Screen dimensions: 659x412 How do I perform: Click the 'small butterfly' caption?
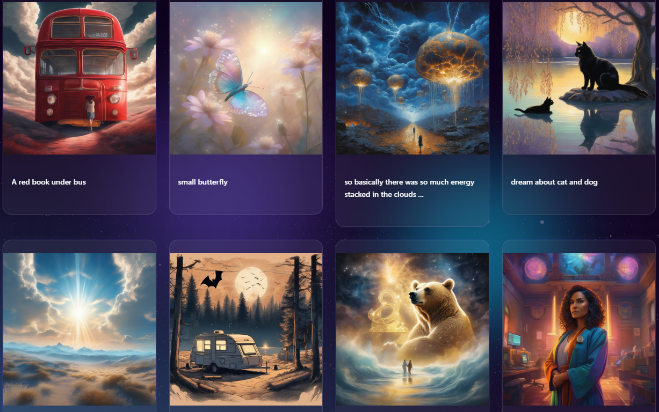click(x=203, y=182)
